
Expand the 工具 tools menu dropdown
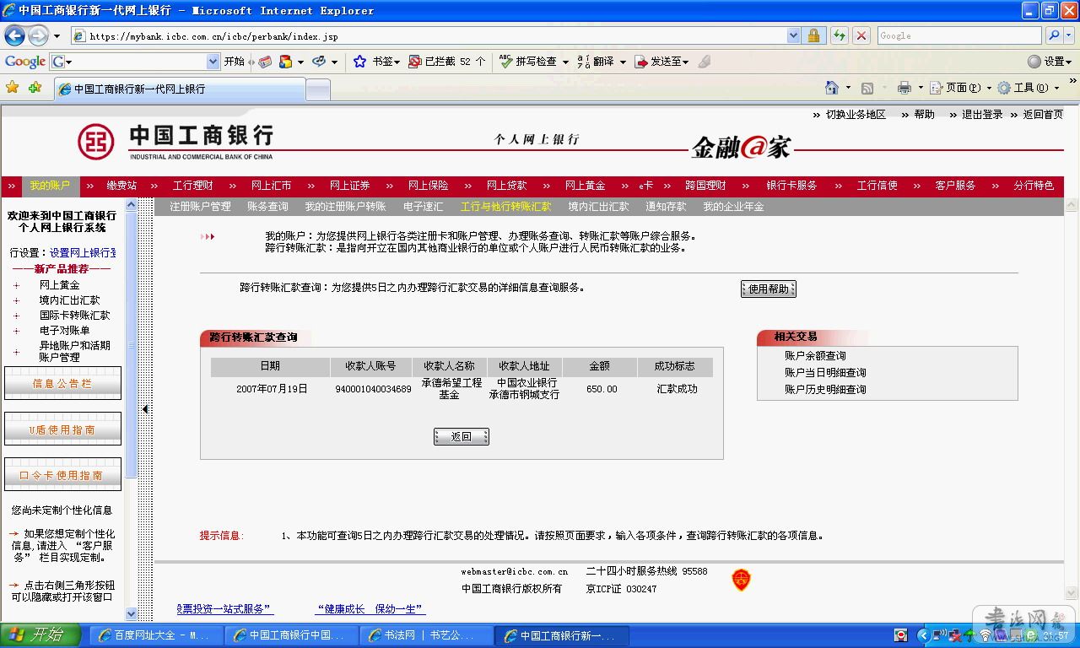(x=1056, y=88)
